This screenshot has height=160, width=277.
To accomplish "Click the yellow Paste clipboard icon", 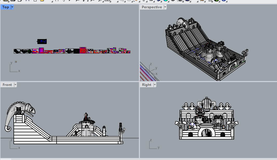I will (42, 1).
